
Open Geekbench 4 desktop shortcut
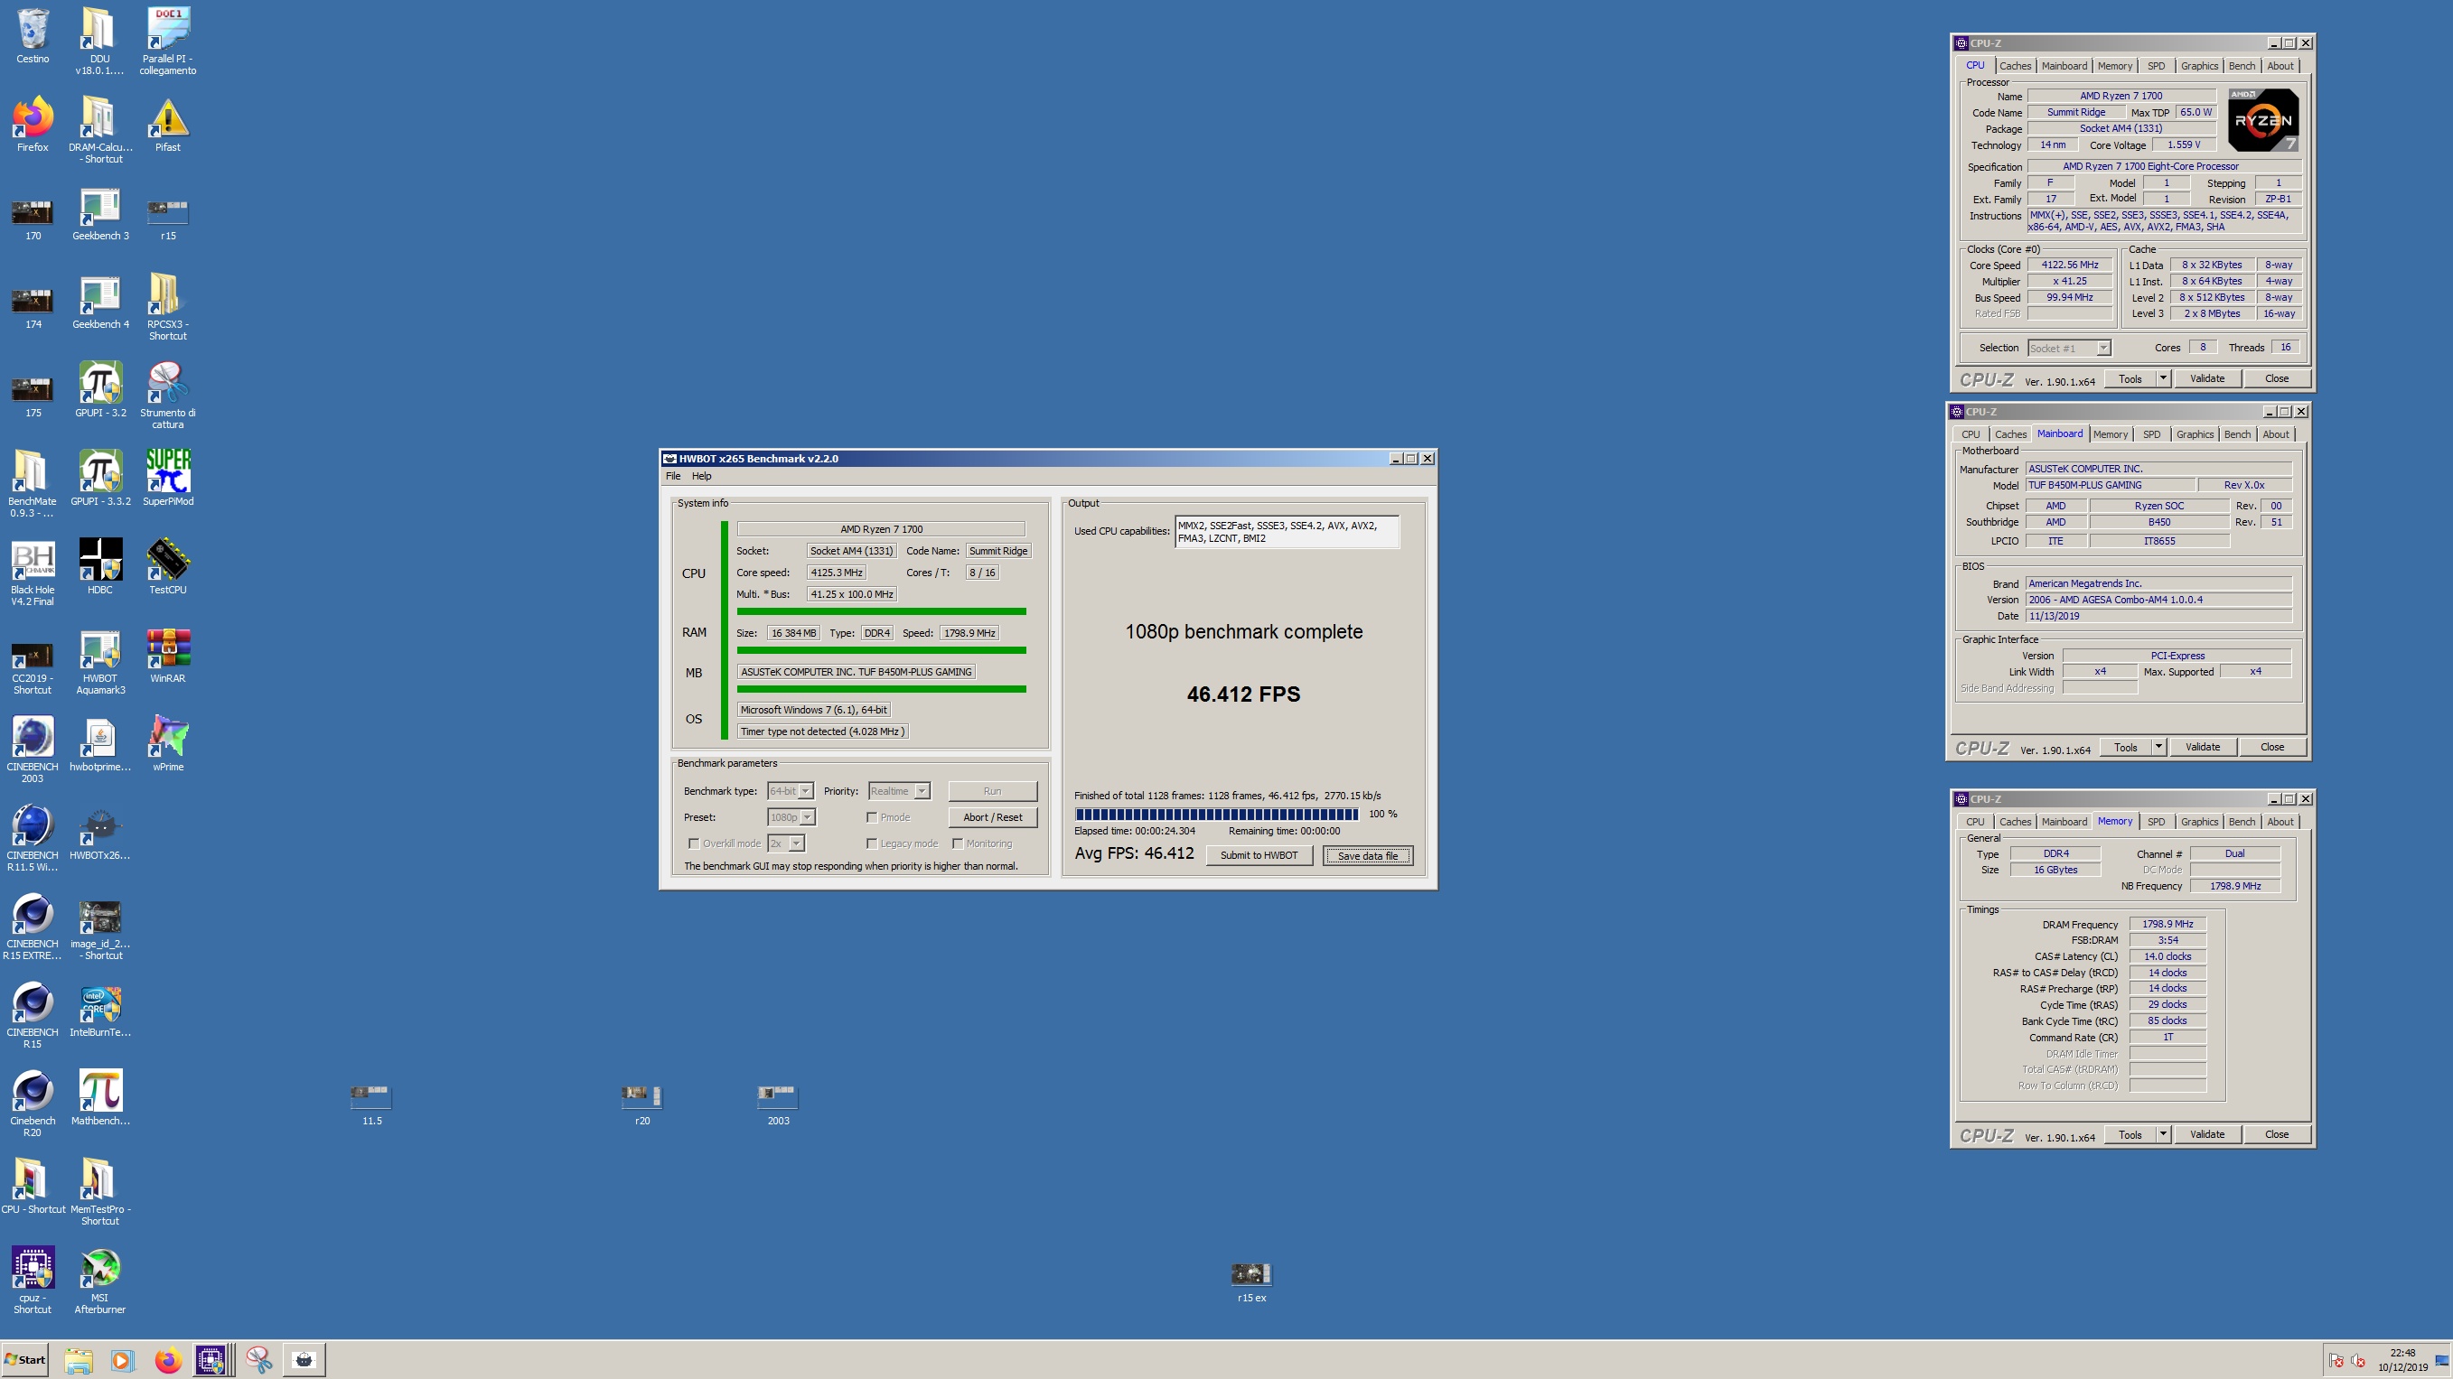click(x=100, y=302)
